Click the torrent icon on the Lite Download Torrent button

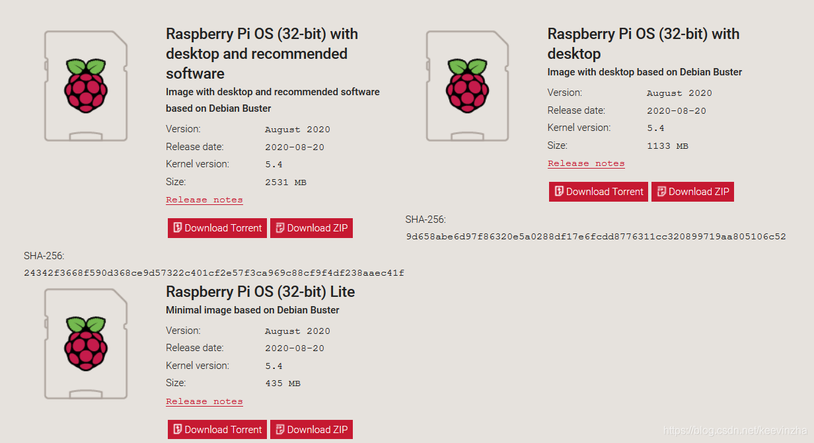click(177, 430)
